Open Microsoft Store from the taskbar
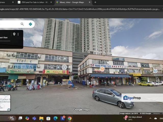This screenshot has height=122, width=163. pos(48,118)
